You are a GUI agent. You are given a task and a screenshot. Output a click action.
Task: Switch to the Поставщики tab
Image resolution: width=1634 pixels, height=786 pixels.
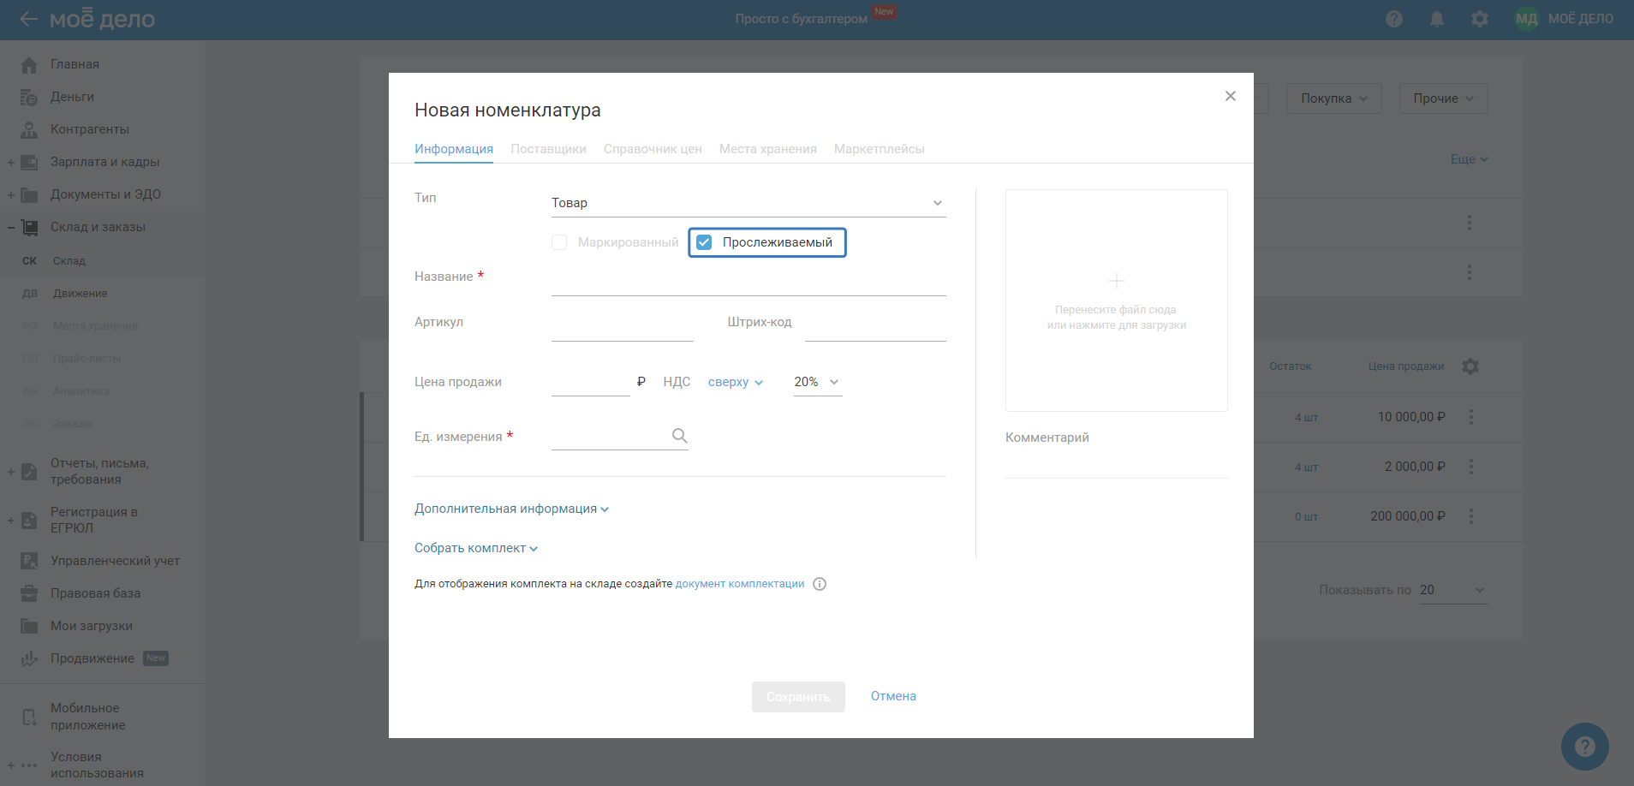[548, 149]
